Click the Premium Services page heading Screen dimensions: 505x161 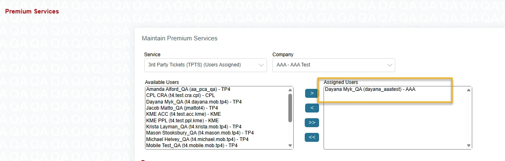[x=32, y=11]
